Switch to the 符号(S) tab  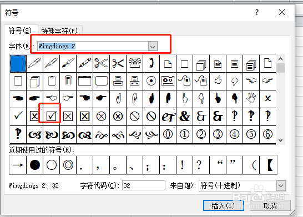coord(20,31)
